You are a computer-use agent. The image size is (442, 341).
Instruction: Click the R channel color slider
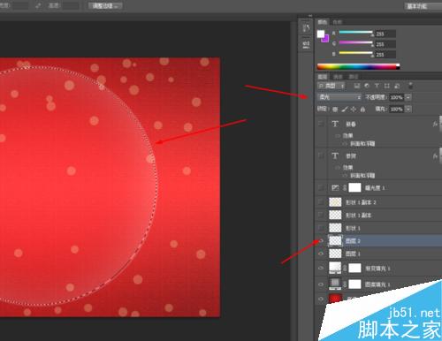(356, 33)
